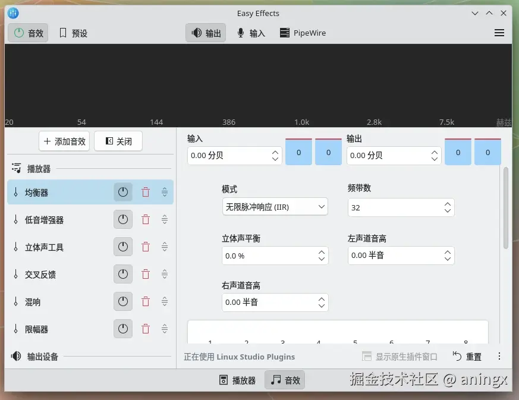
Task: Click the first input level meter
Action: [298, 152]
